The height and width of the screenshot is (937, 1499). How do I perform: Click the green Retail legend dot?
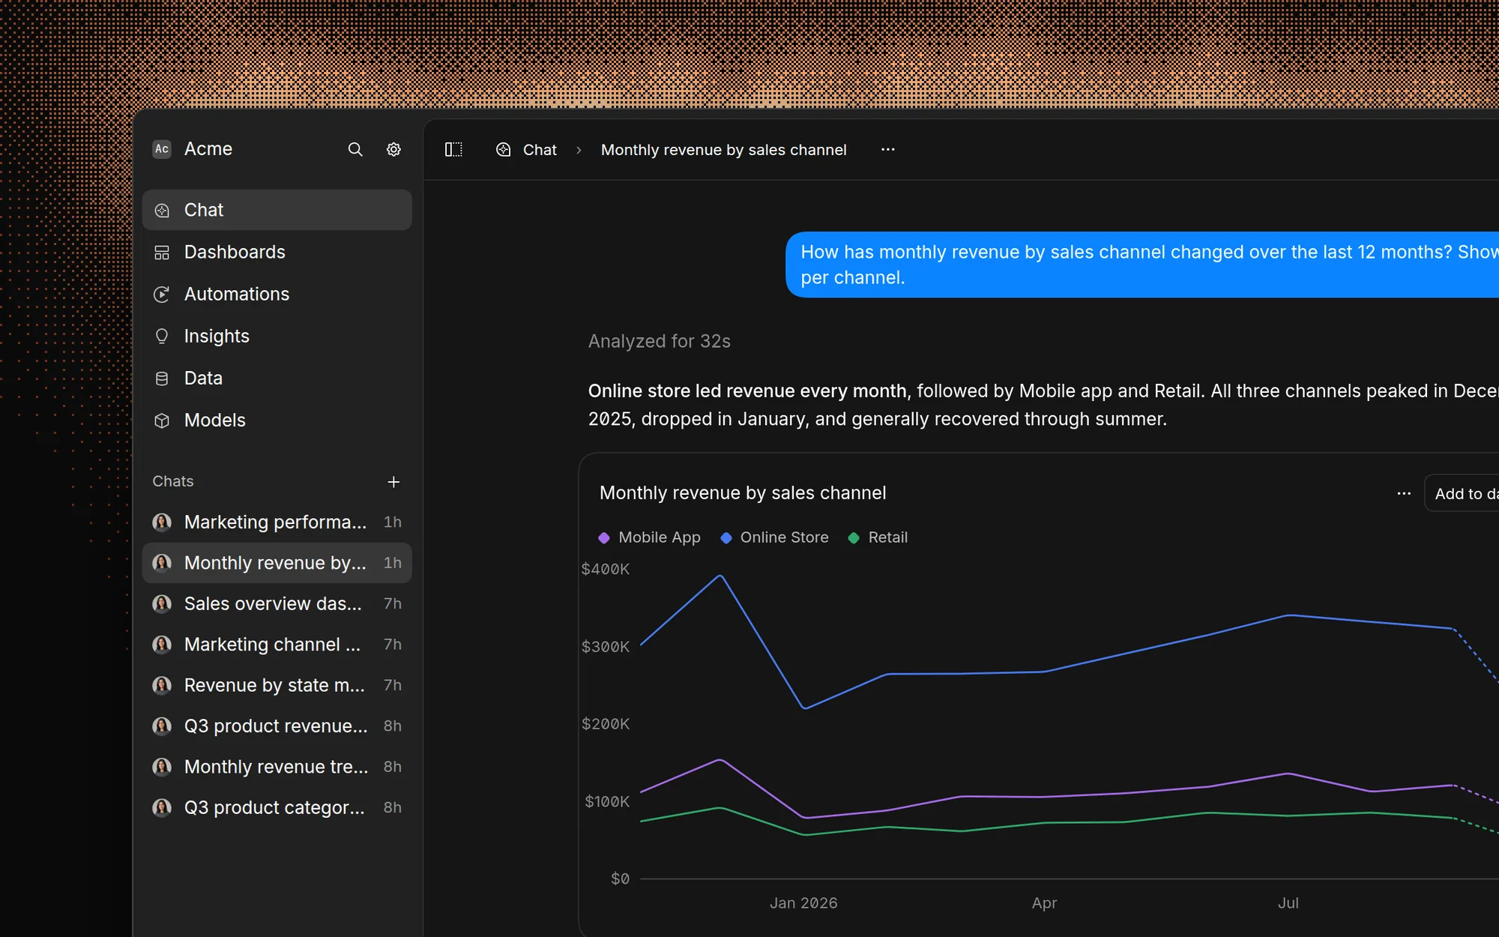pyautogui.click(x=853, y=538)
